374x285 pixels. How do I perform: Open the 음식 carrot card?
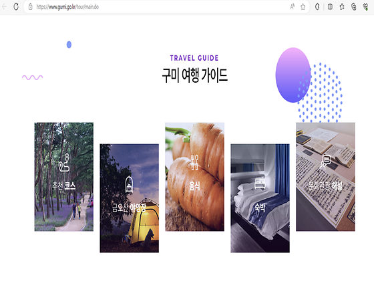pos(194,177)
